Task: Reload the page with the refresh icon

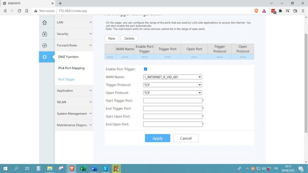Action: 20,11
